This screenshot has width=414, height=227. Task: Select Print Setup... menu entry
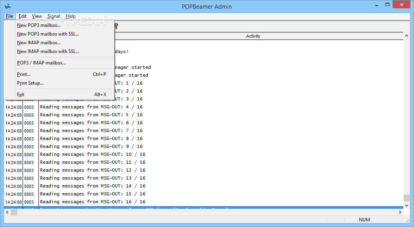point(59,83)
